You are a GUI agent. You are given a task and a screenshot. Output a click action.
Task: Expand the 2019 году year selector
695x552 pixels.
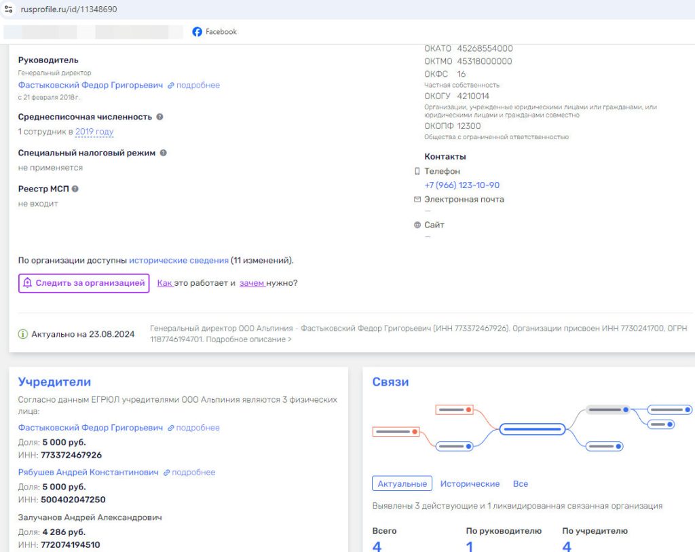click(x=94, y=132)
